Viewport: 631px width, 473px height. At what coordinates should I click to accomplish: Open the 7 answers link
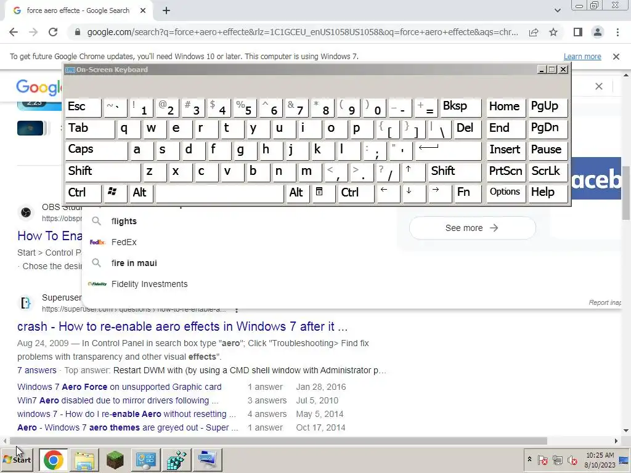point(36,370)
